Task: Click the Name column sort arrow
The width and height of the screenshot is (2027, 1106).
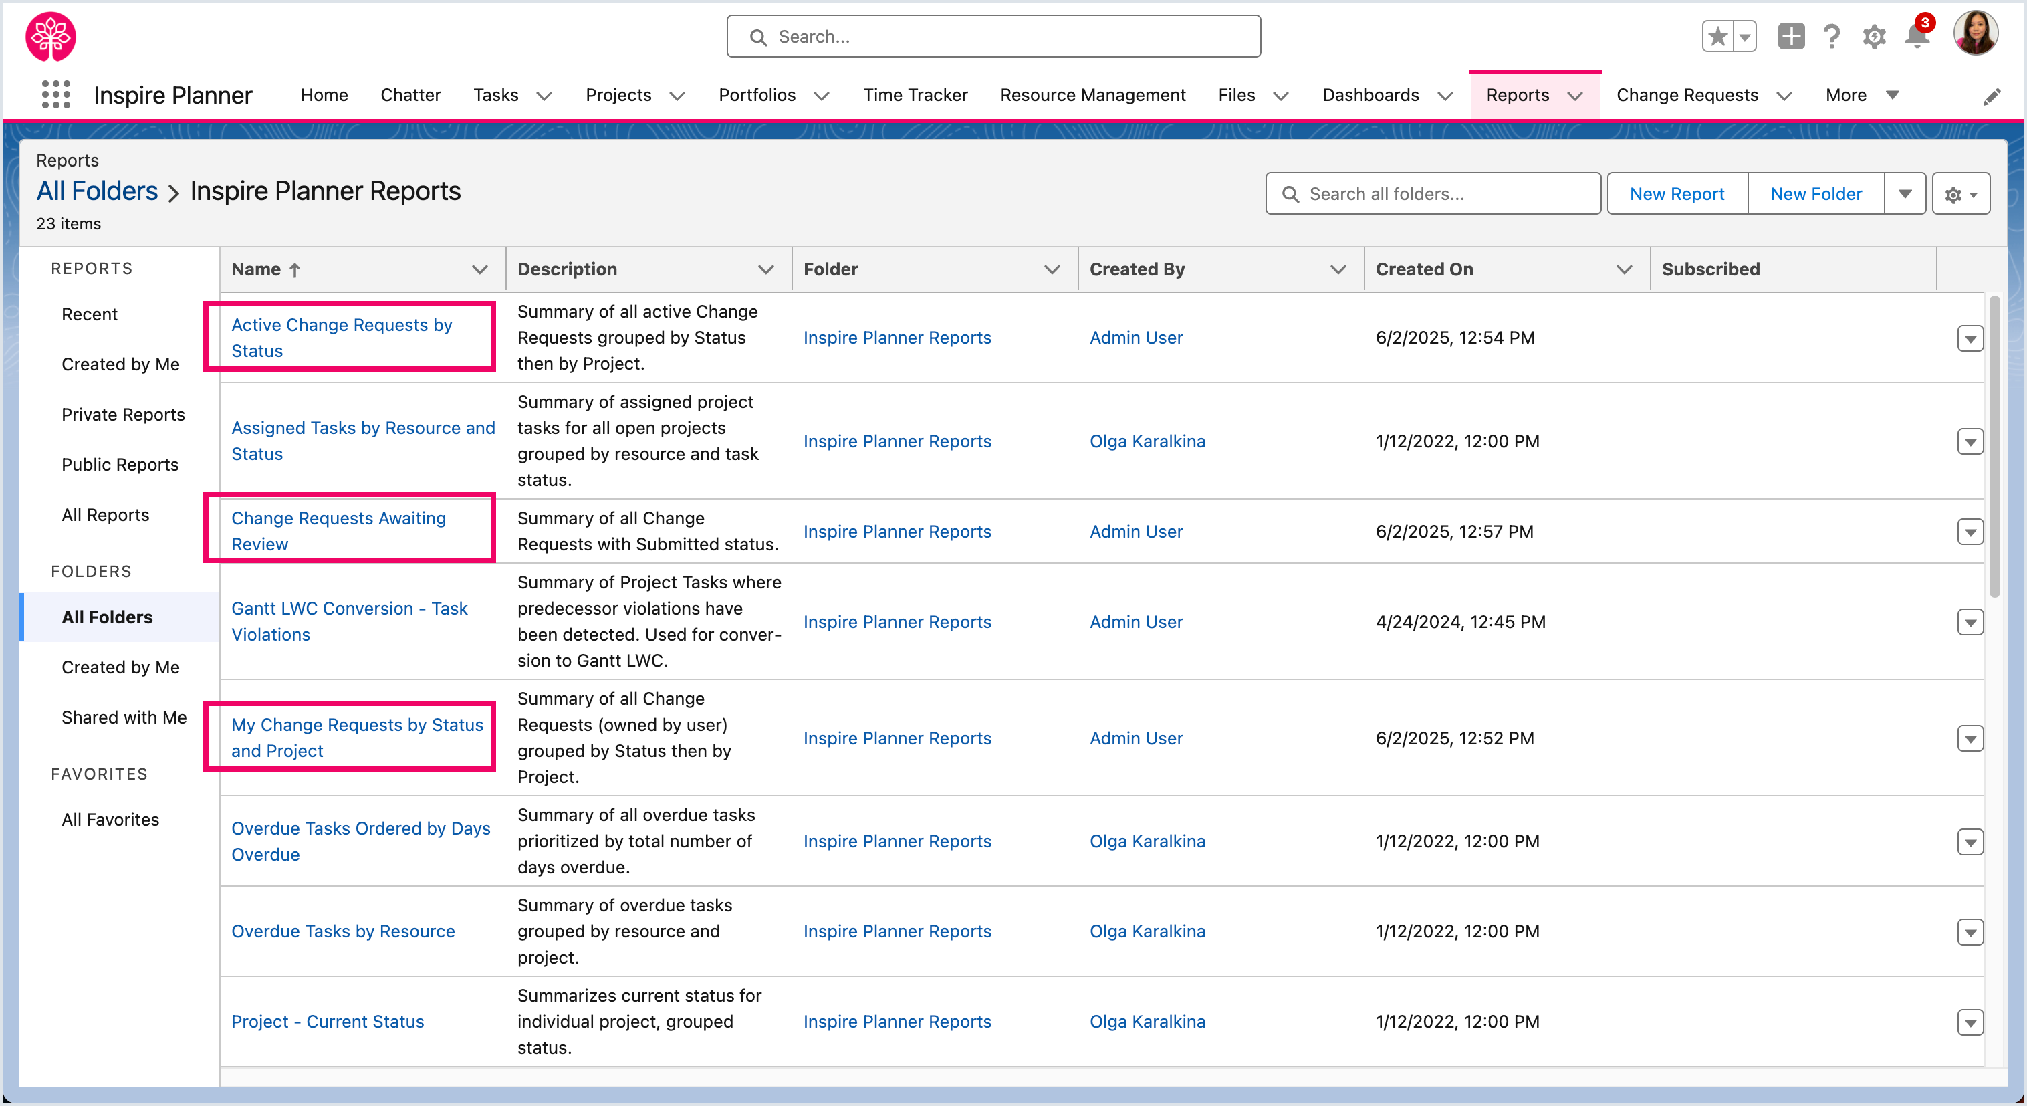Action: click(x=294, y=269)
